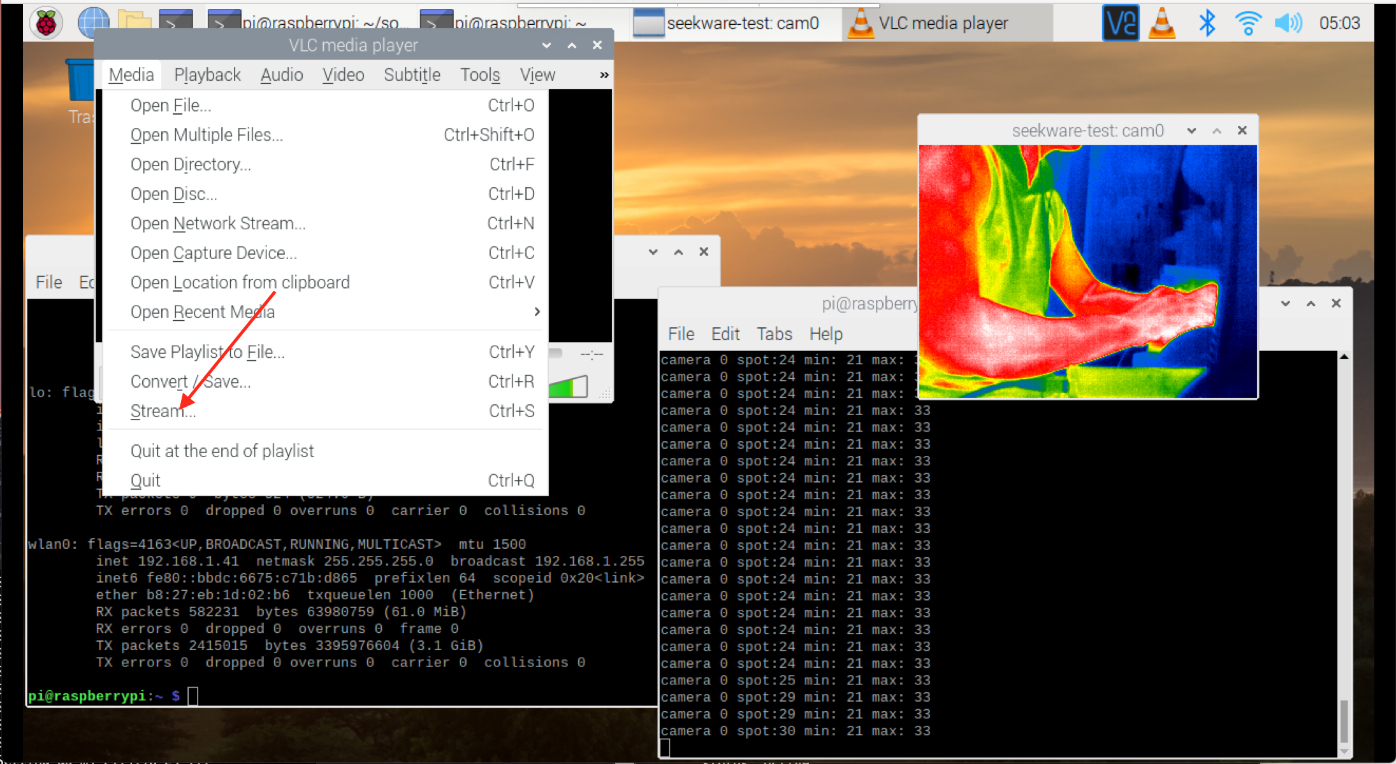Open the file manager folder icon
1396x764 pixels.
point(135,20)
